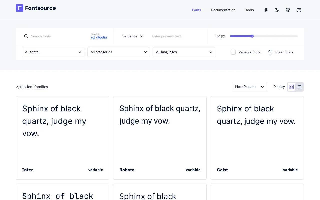Open the All fonts dropdown
The image size is (320, 200).
point(53,52)
